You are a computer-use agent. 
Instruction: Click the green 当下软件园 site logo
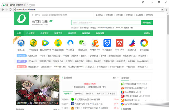[22, 19]
